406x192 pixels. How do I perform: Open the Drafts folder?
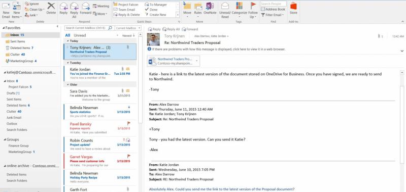13,93
